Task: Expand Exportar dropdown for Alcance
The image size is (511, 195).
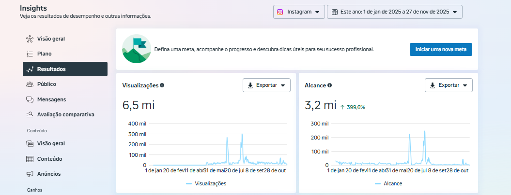Action: (x=448, y=85)
